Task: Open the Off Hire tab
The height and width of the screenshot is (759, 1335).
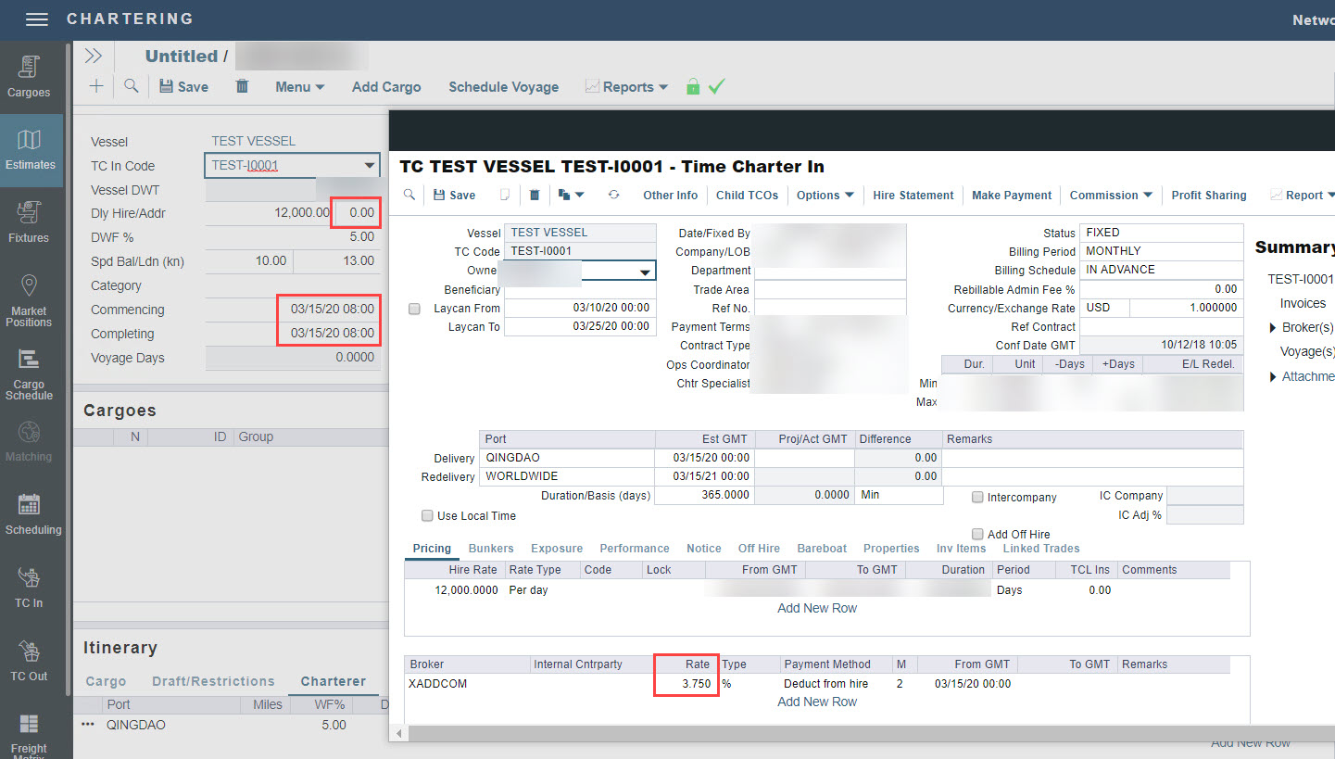Action: click(x=759, y=549)
